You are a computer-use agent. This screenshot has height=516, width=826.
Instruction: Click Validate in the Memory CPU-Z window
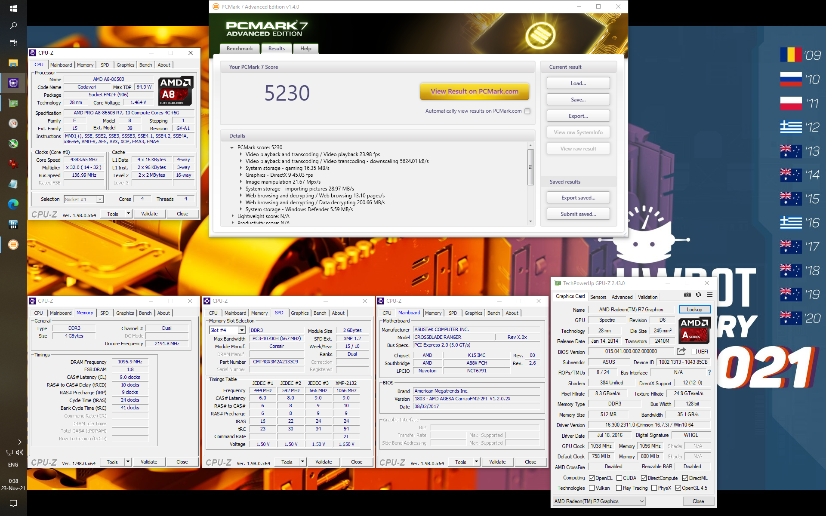coord(149,462)
